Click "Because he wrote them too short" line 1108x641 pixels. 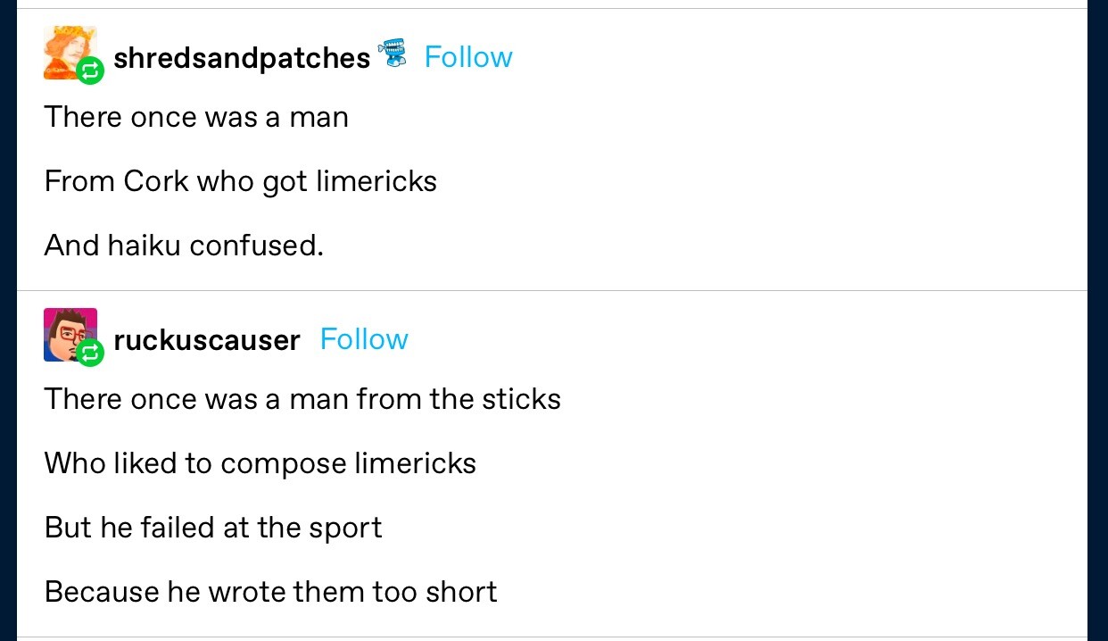pos(270,591)
